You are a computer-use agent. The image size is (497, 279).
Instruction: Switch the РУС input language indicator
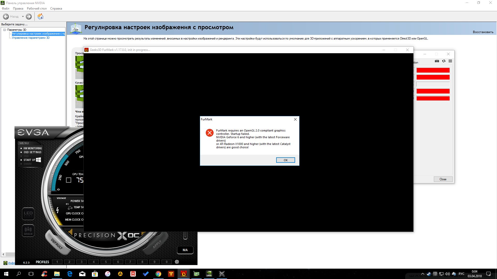point(462,274)
